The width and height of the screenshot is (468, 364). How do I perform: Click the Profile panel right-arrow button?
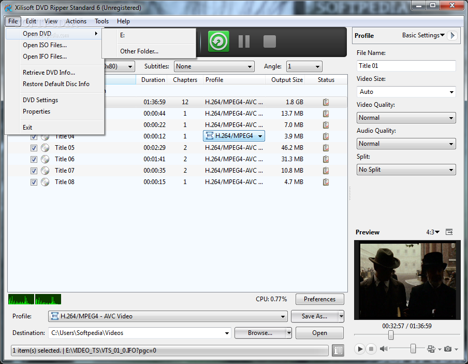453,35
